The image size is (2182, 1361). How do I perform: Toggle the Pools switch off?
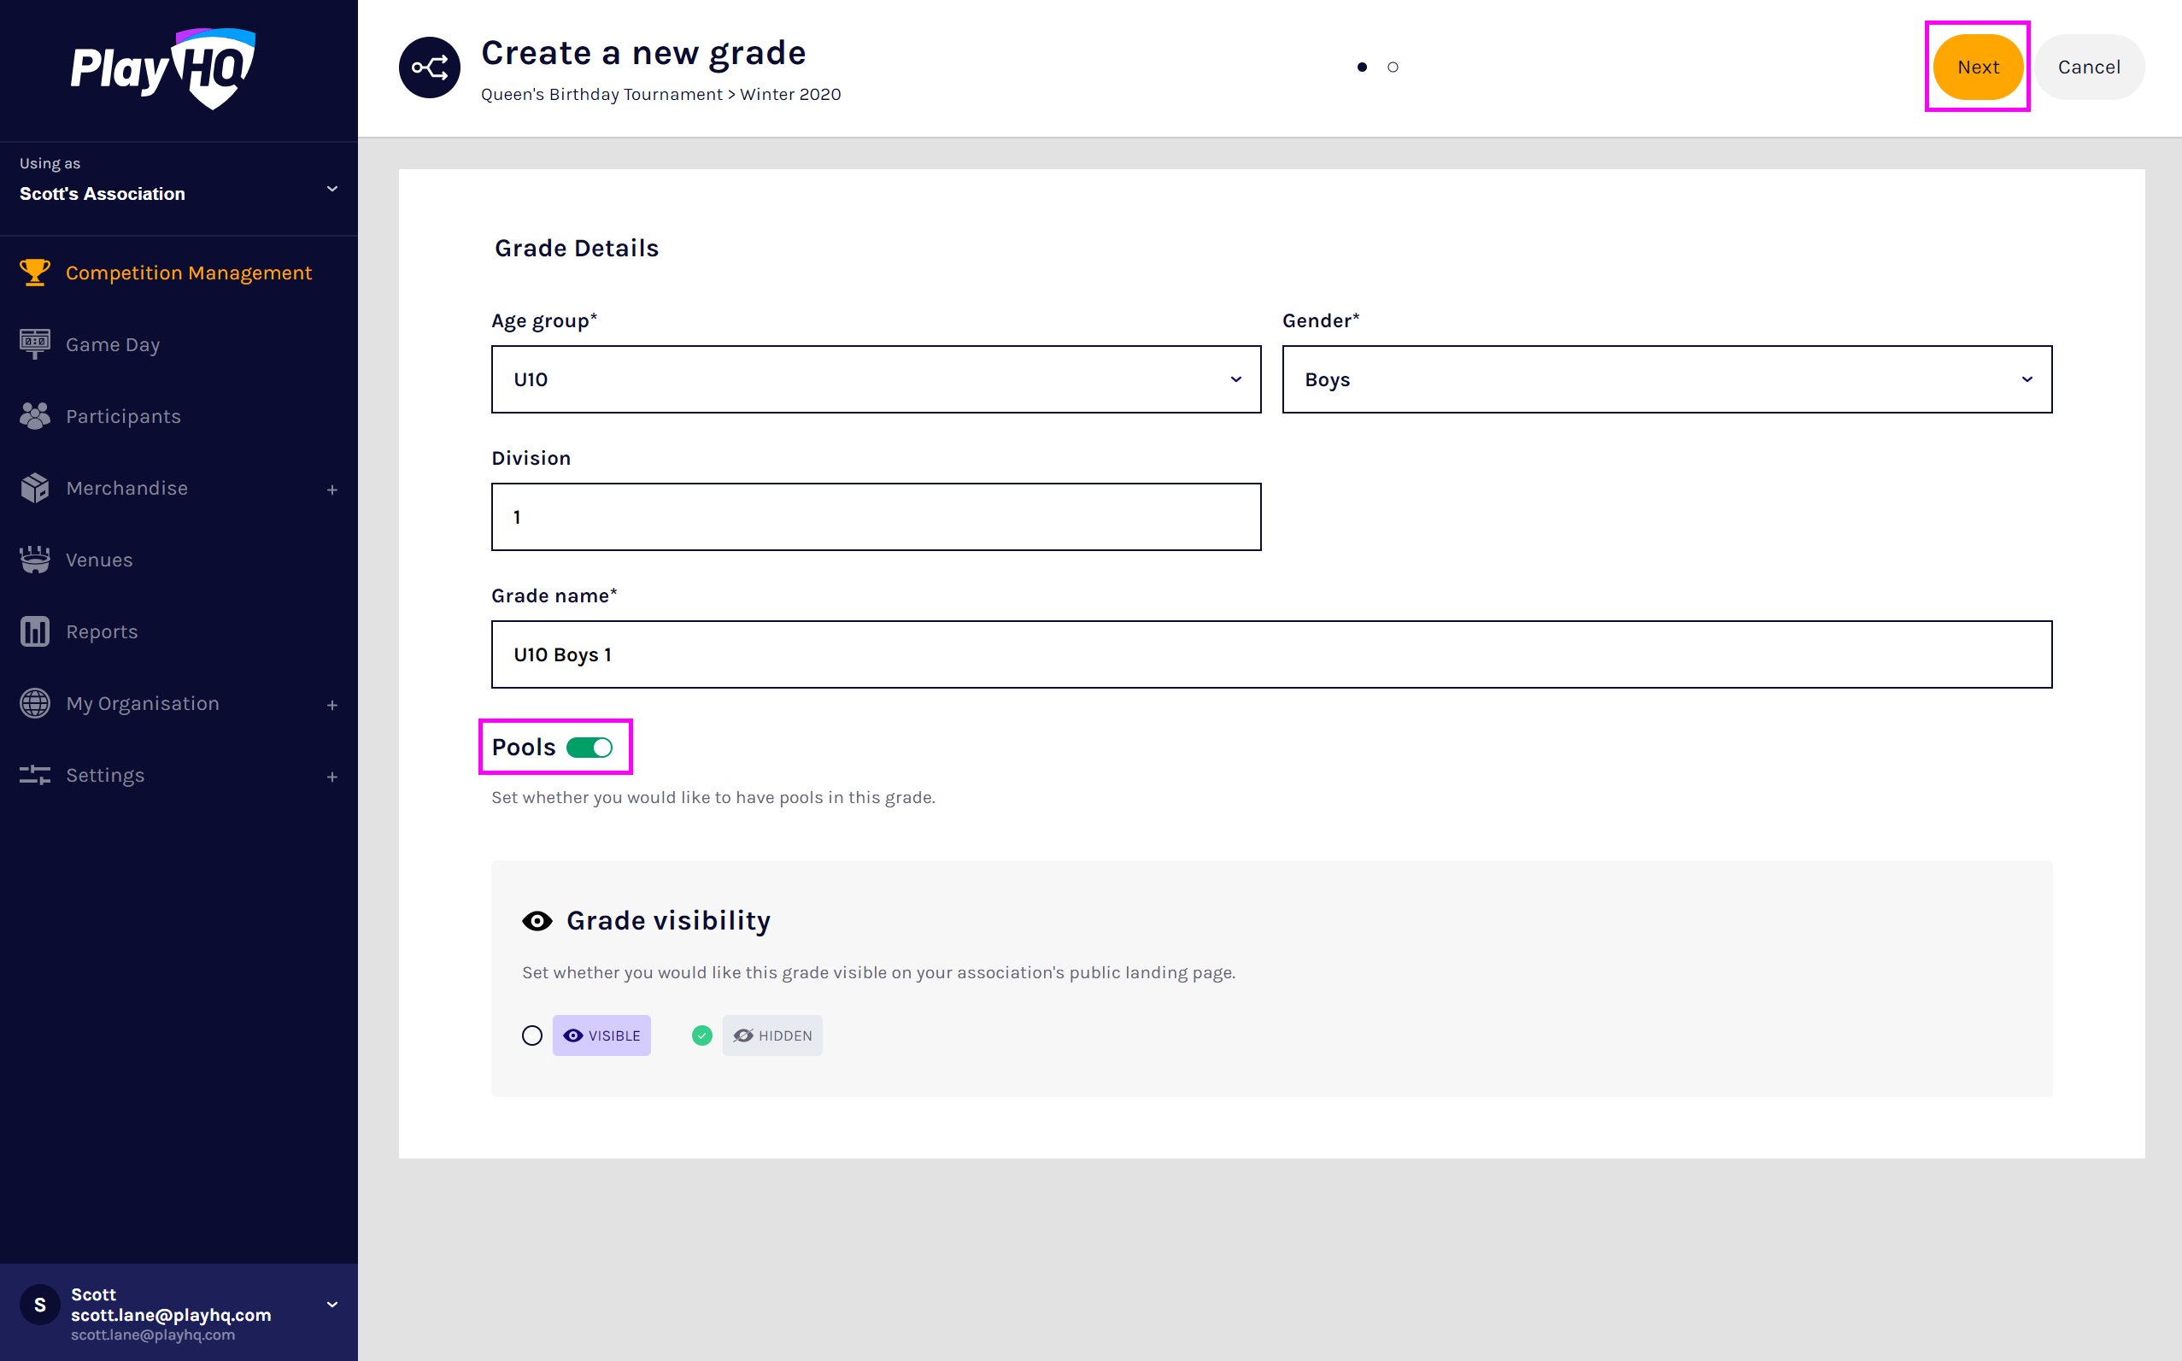click(x=589, y=748)
